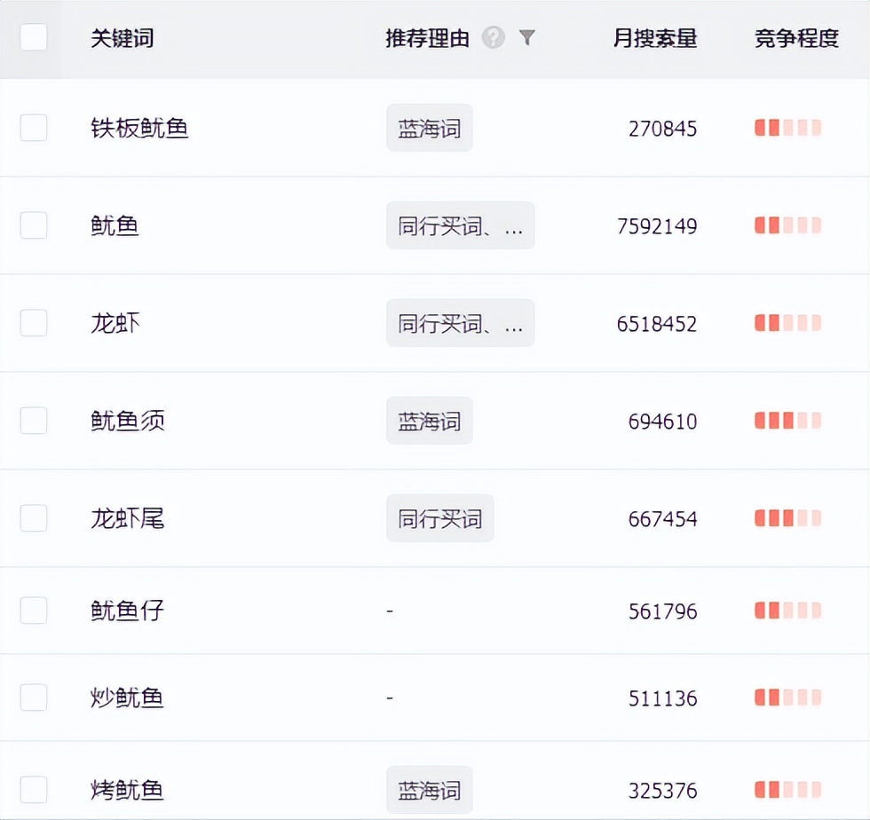This screenshot has width=870, height=820.
Task: Click the 月搜索量 column header
Action: (655, 38)
